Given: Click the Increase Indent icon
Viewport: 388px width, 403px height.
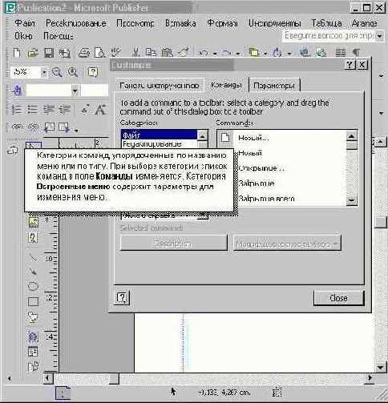Looking at the screenshot, I should pyautogui.click(x=65, y=110).
